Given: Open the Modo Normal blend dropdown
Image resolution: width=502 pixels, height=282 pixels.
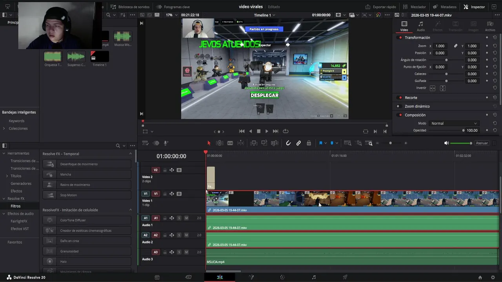Looking at the screenshot, I should point(454,123).
